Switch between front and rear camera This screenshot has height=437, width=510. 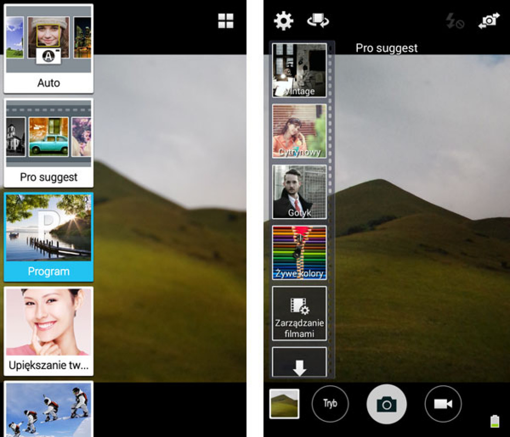(x=489, y=21)
